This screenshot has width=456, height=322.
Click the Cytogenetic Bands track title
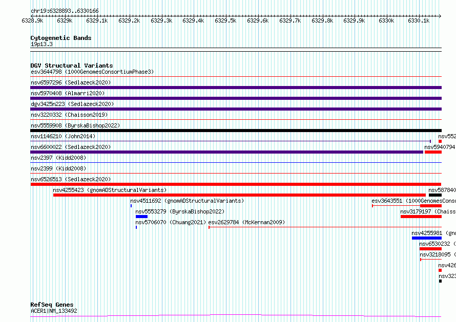click(61, 38)
